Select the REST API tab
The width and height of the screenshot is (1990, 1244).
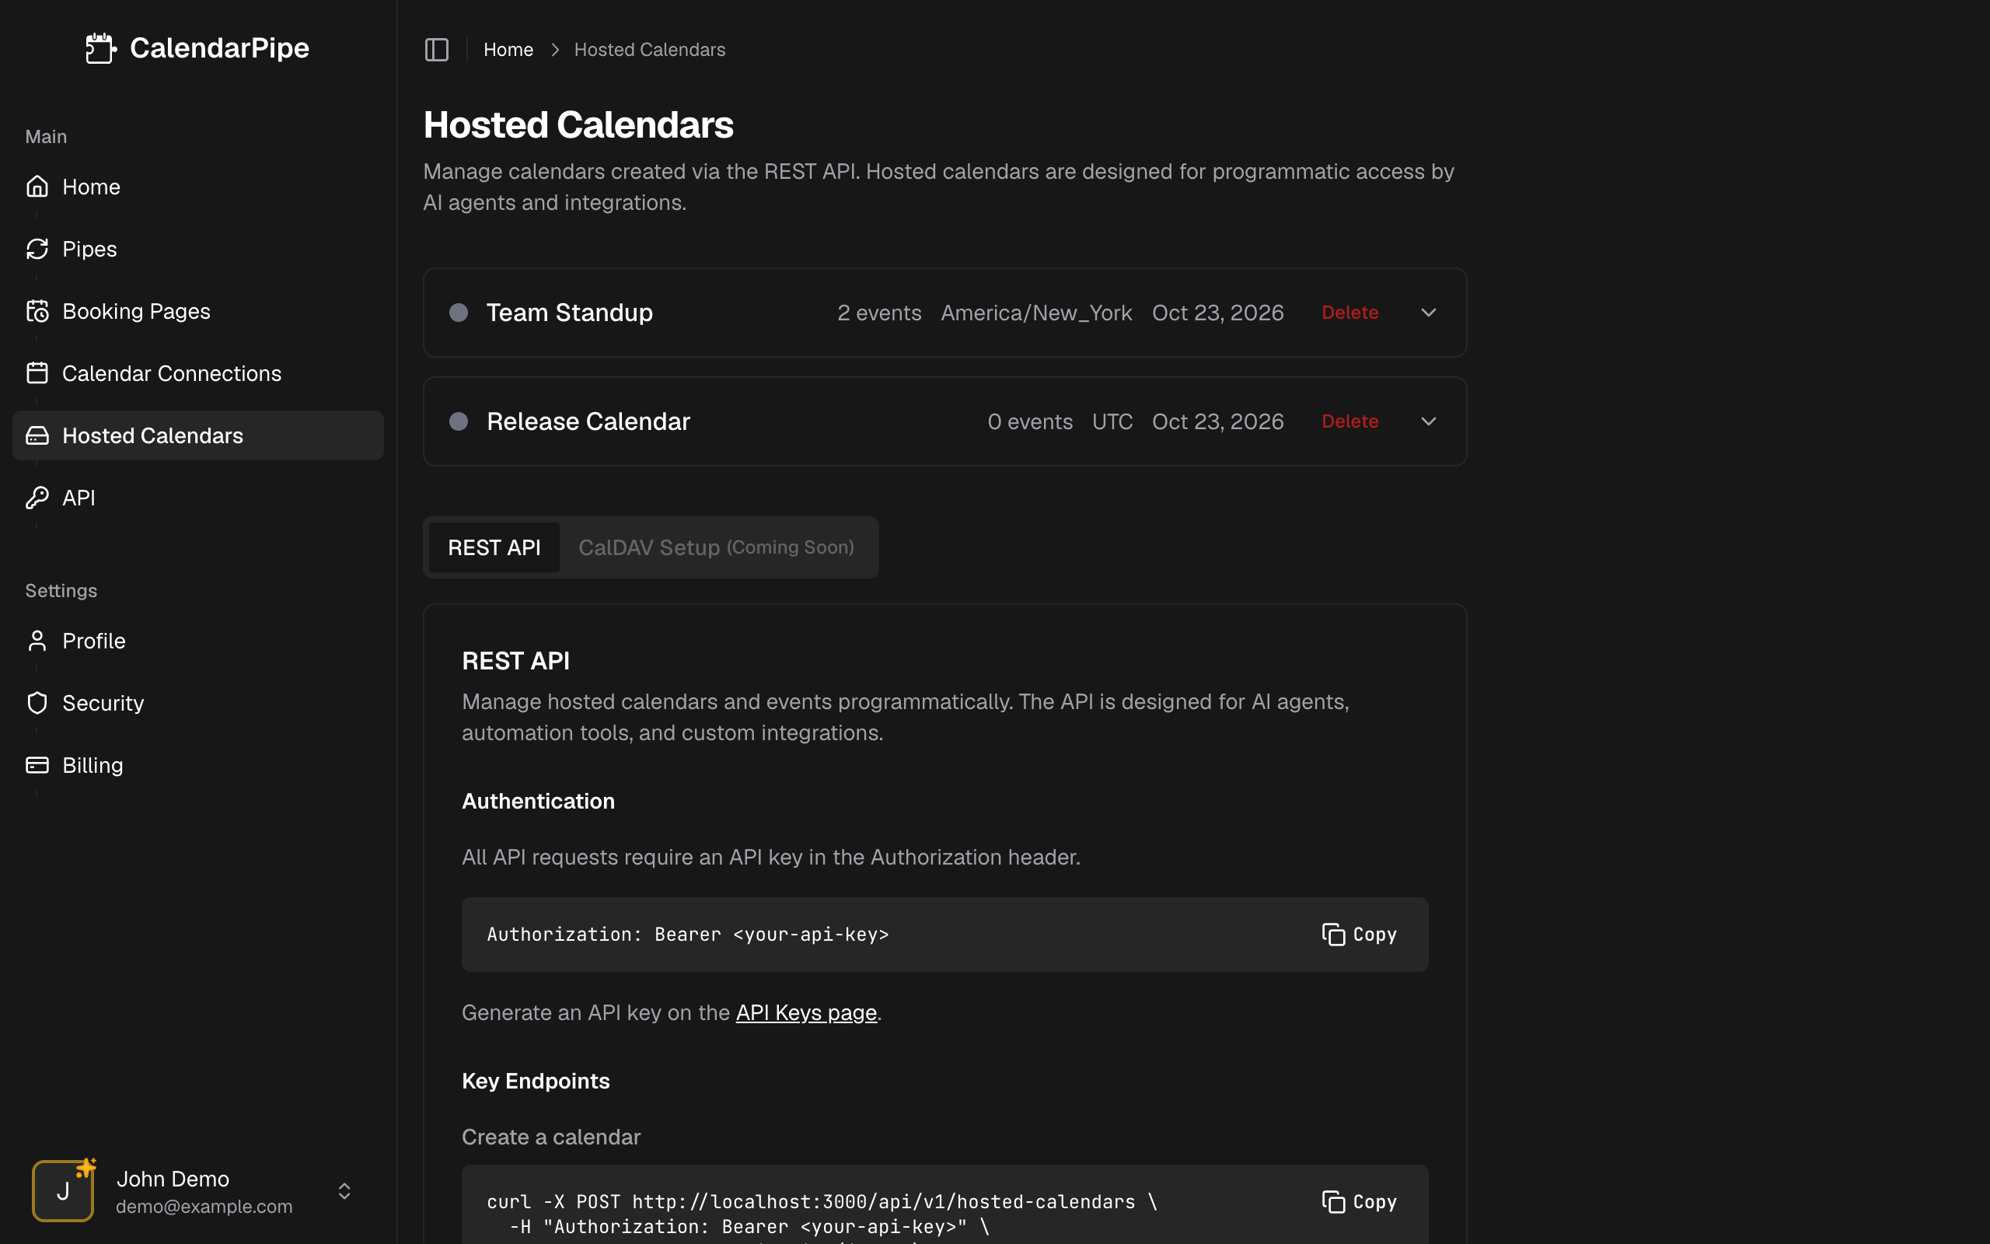point(494,547)
